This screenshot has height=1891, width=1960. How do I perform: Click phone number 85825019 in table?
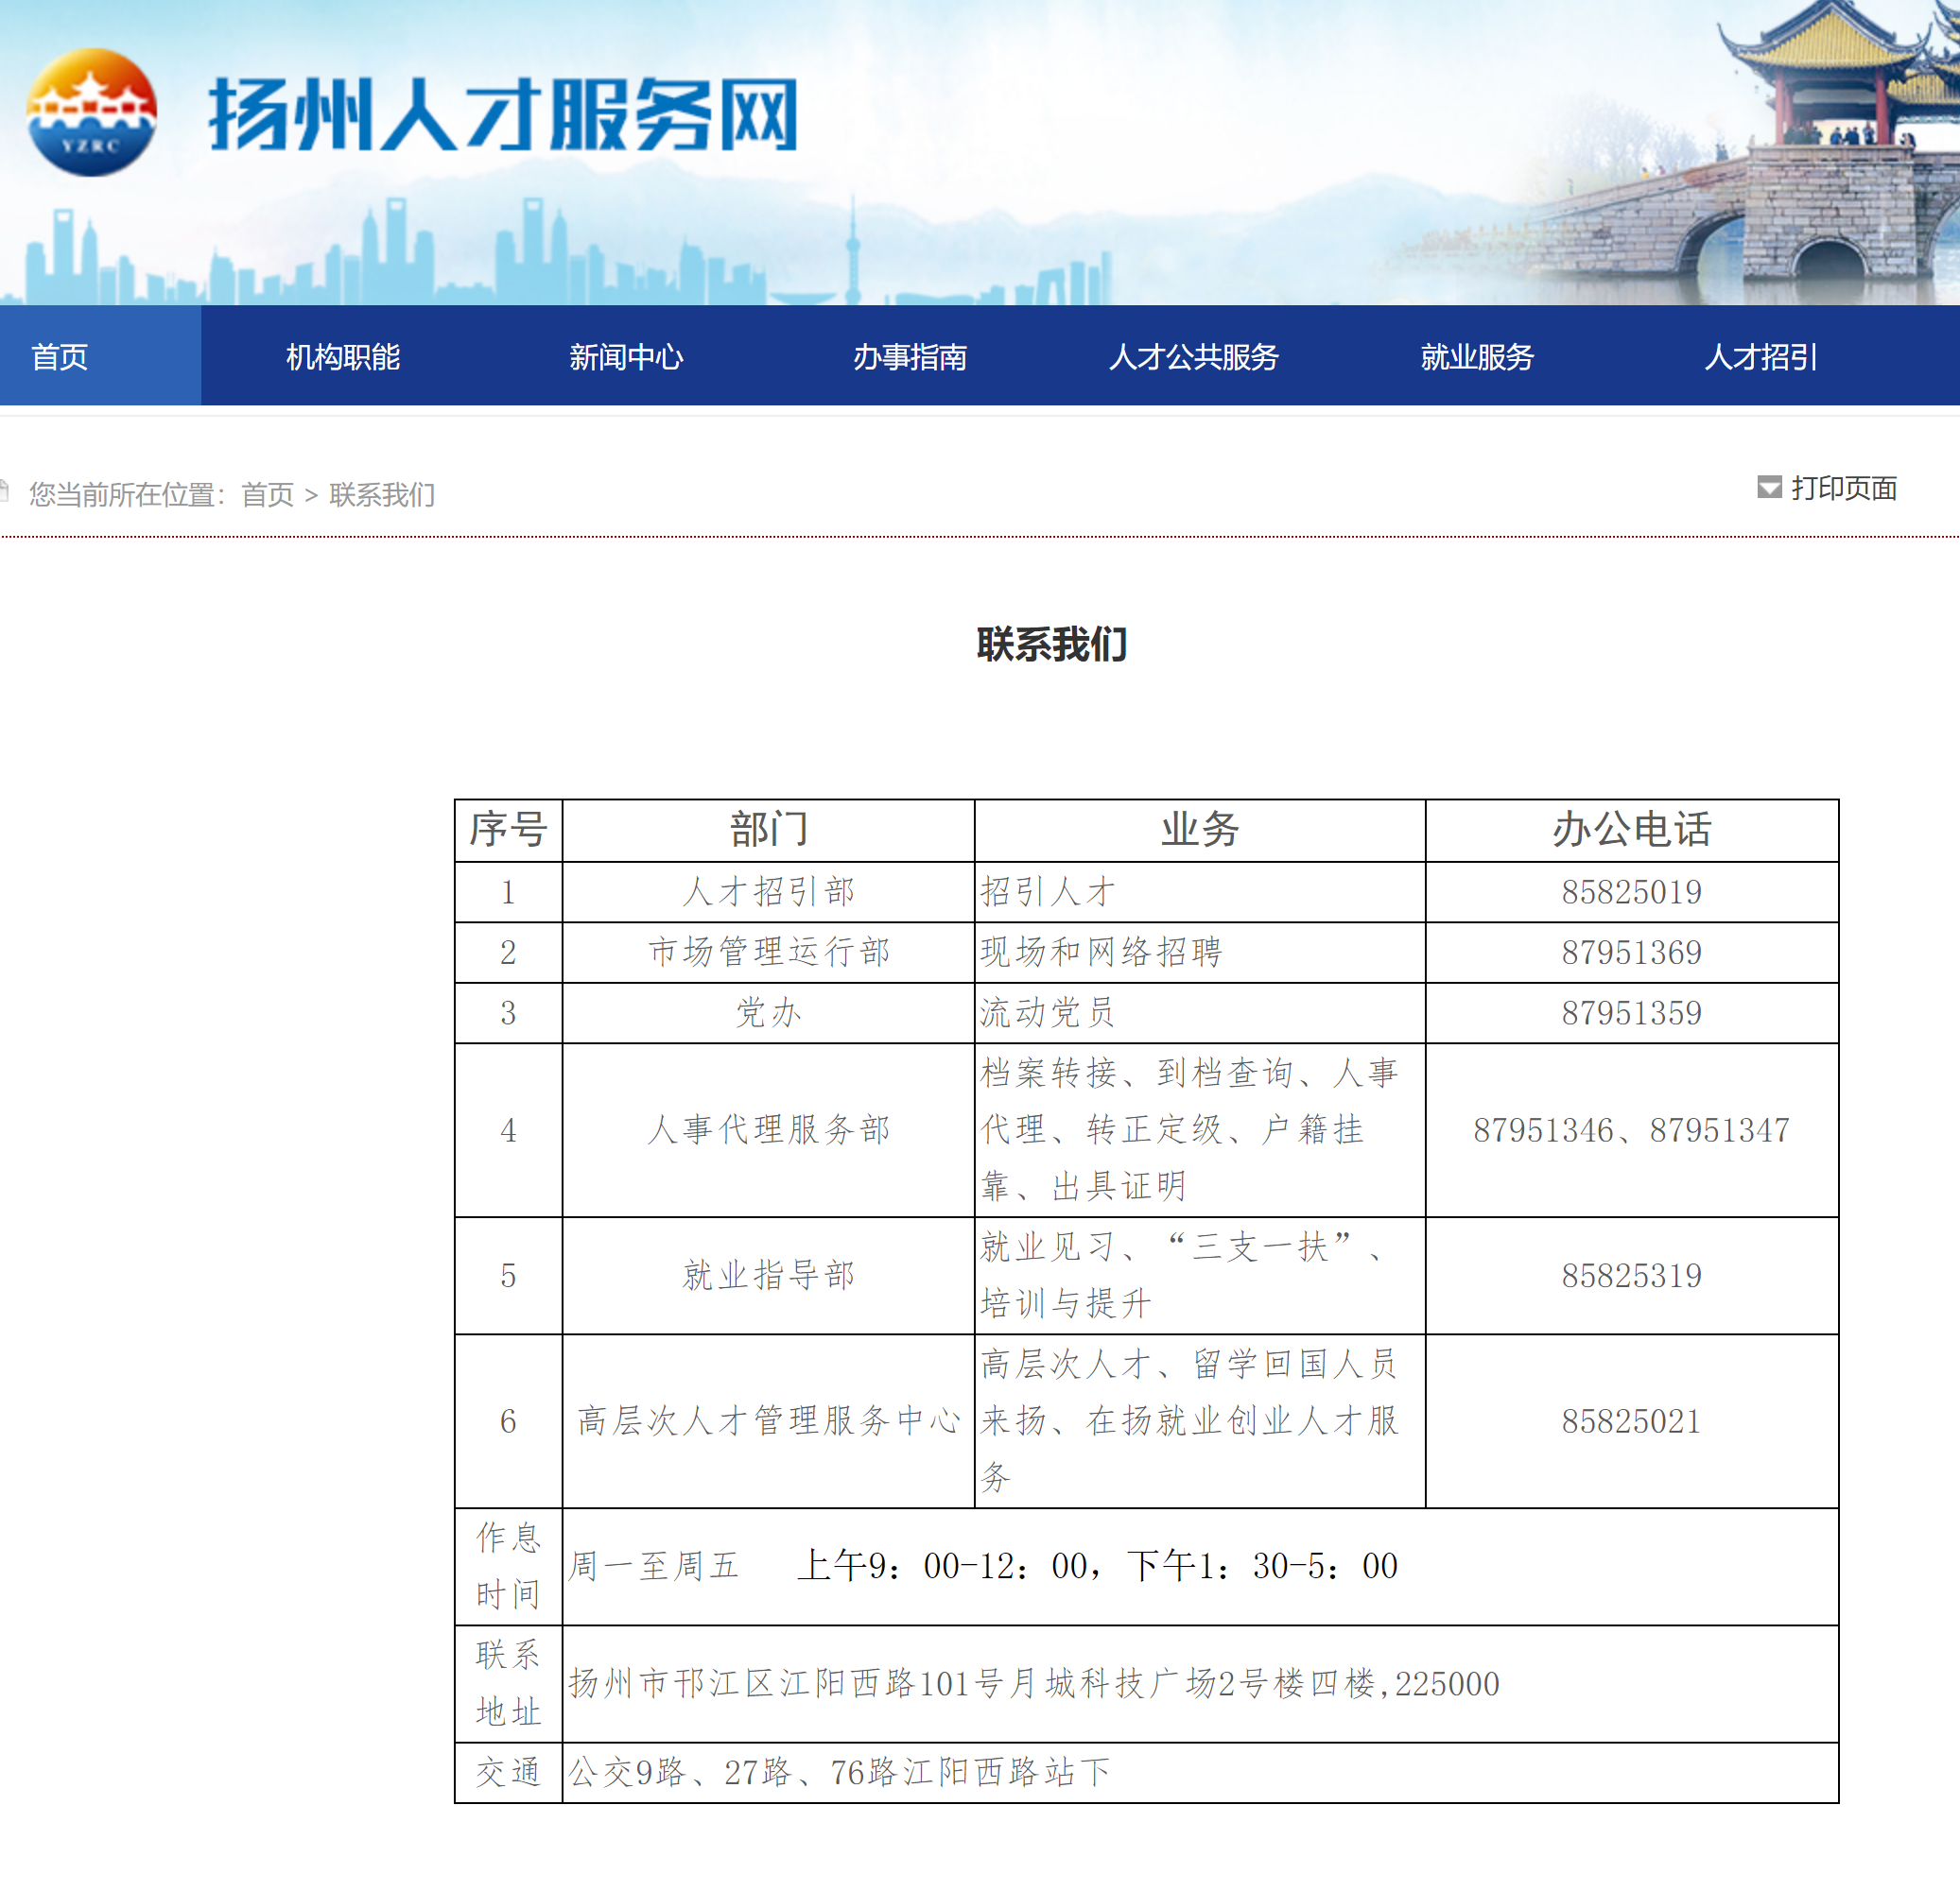point(1631,892)
